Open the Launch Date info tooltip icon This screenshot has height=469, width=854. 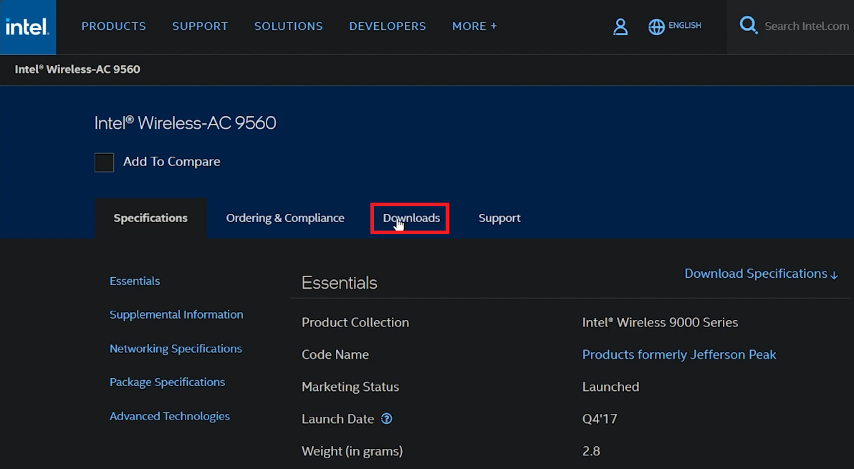point(386,419)
